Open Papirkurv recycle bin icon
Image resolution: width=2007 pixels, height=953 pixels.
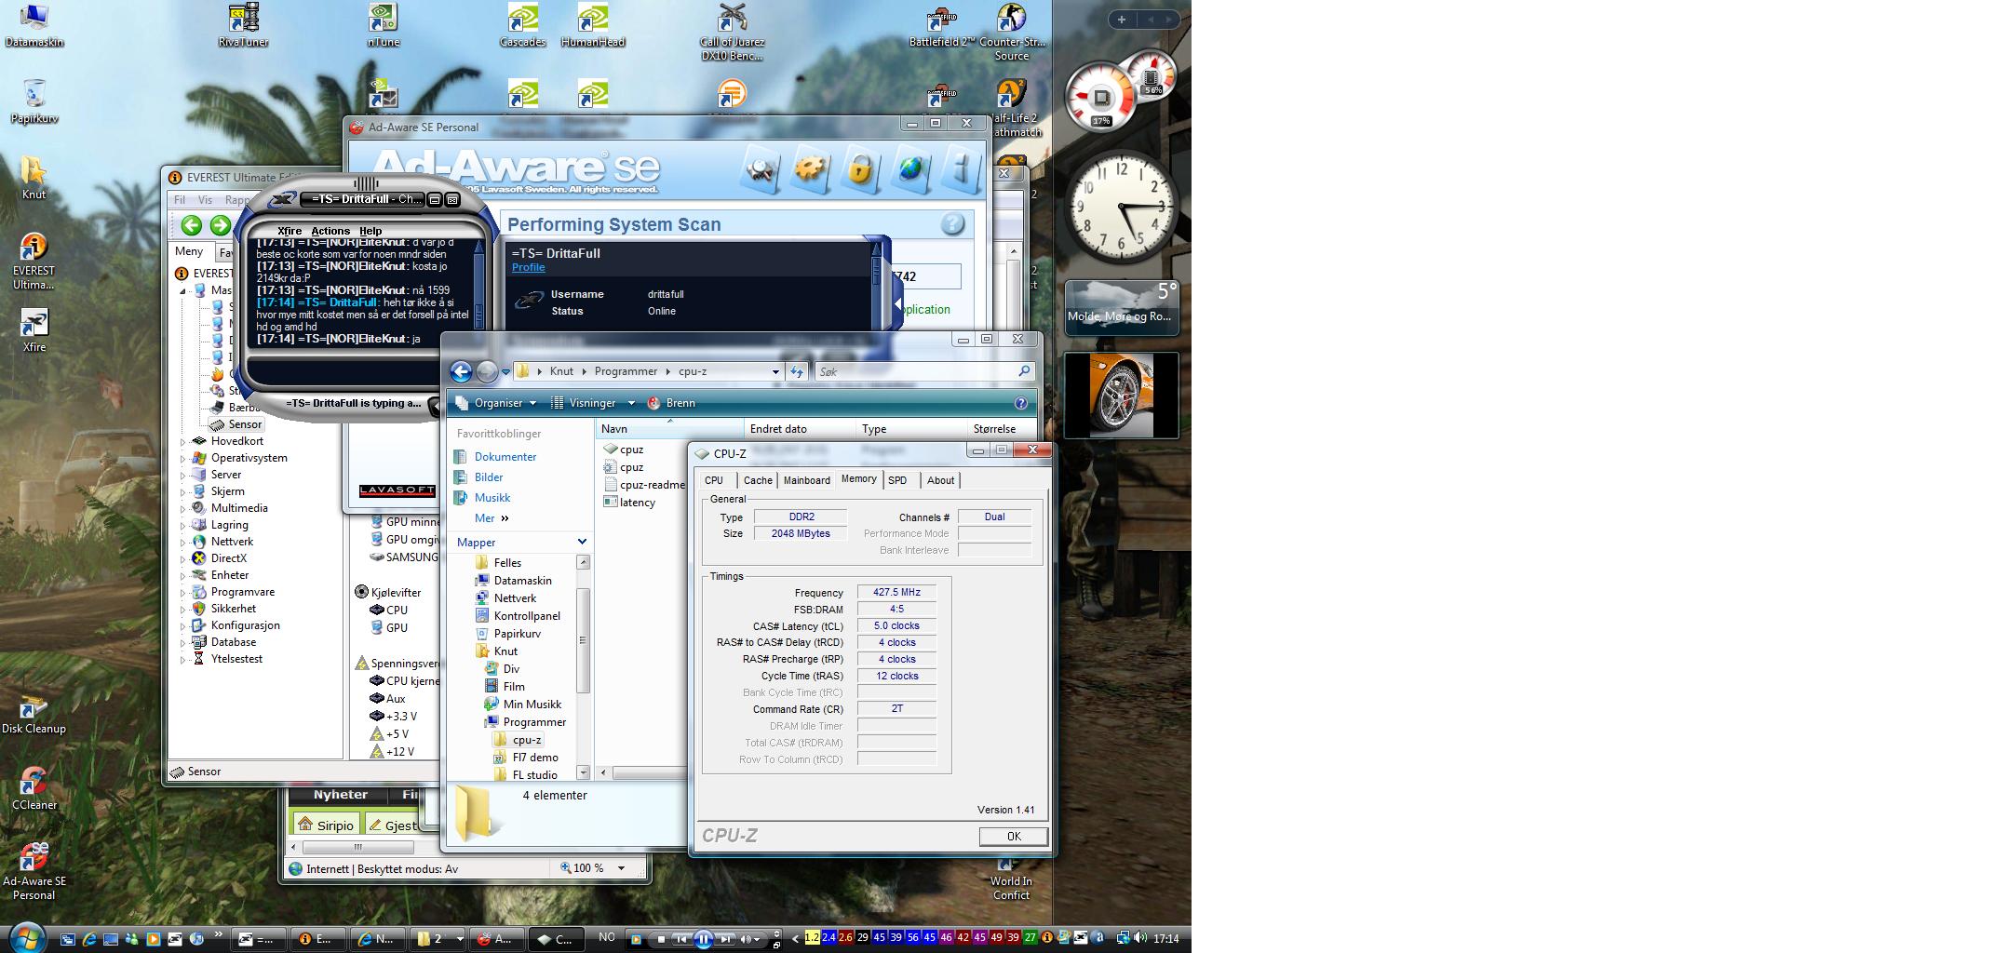coord(34,101)
